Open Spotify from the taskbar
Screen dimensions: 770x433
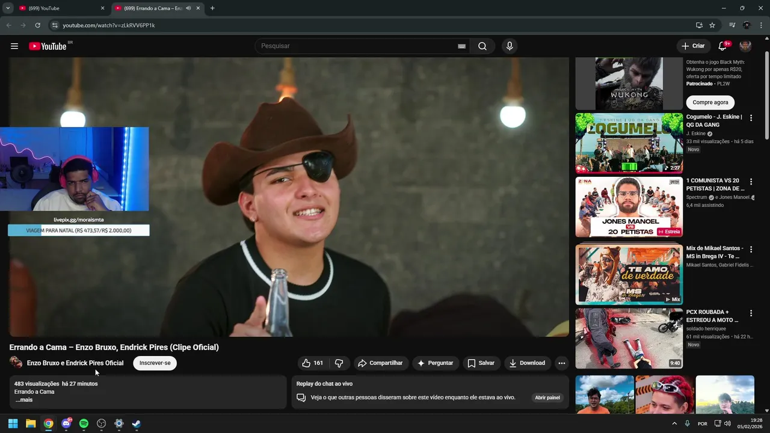point(84,423)
